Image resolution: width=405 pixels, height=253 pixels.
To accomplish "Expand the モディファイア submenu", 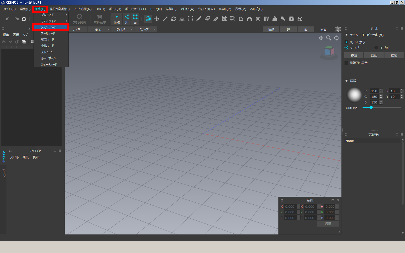I will tap(51, 21).
